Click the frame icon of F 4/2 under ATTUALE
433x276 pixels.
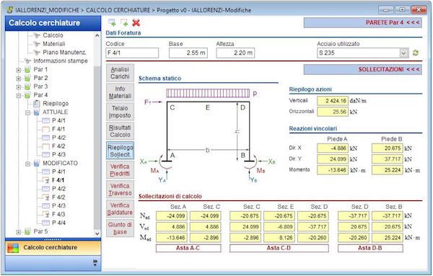[x=45, y=146]
